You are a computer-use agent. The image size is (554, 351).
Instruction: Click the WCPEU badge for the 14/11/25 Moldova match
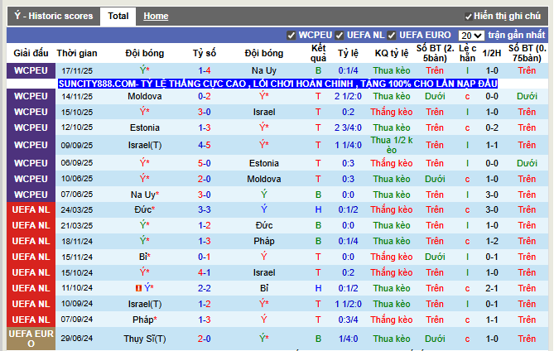(x=31, y=96)
